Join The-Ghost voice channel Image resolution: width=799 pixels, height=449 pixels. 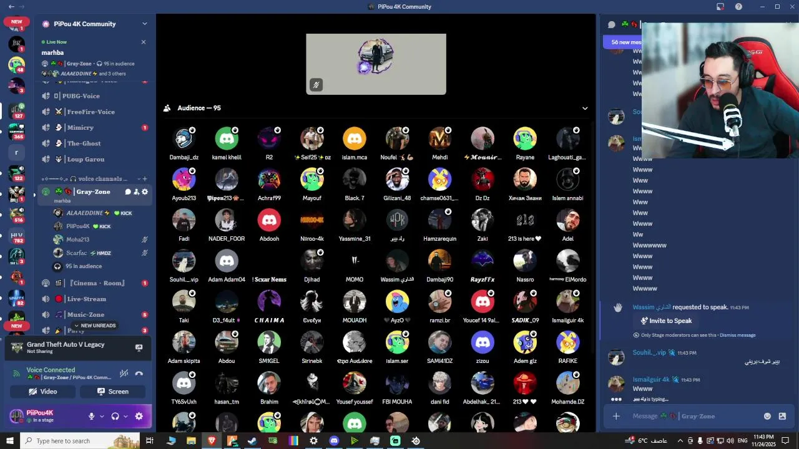[x=94, y=143]
